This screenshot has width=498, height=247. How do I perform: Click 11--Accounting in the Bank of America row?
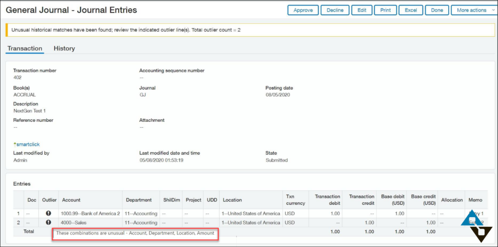tap(142, 214)
